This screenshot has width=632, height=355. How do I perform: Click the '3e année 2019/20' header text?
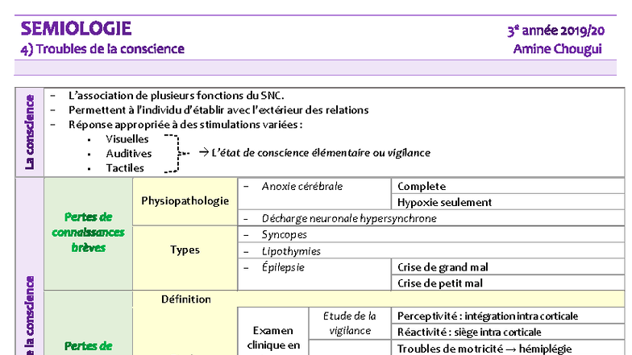(555, 31)
